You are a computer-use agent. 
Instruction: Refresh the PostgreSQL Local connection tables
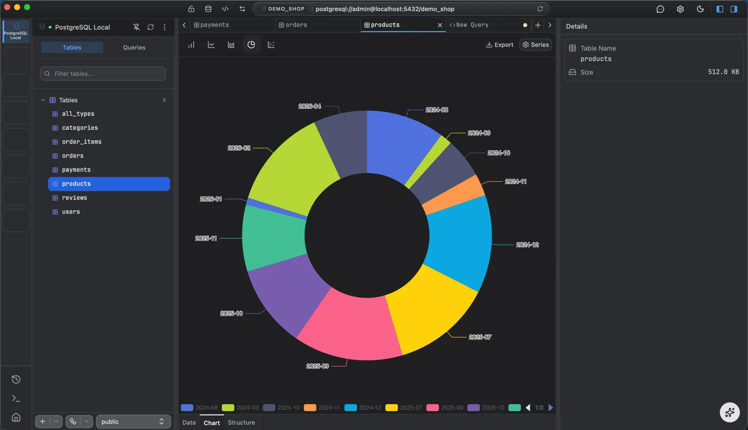coord(150,27)
